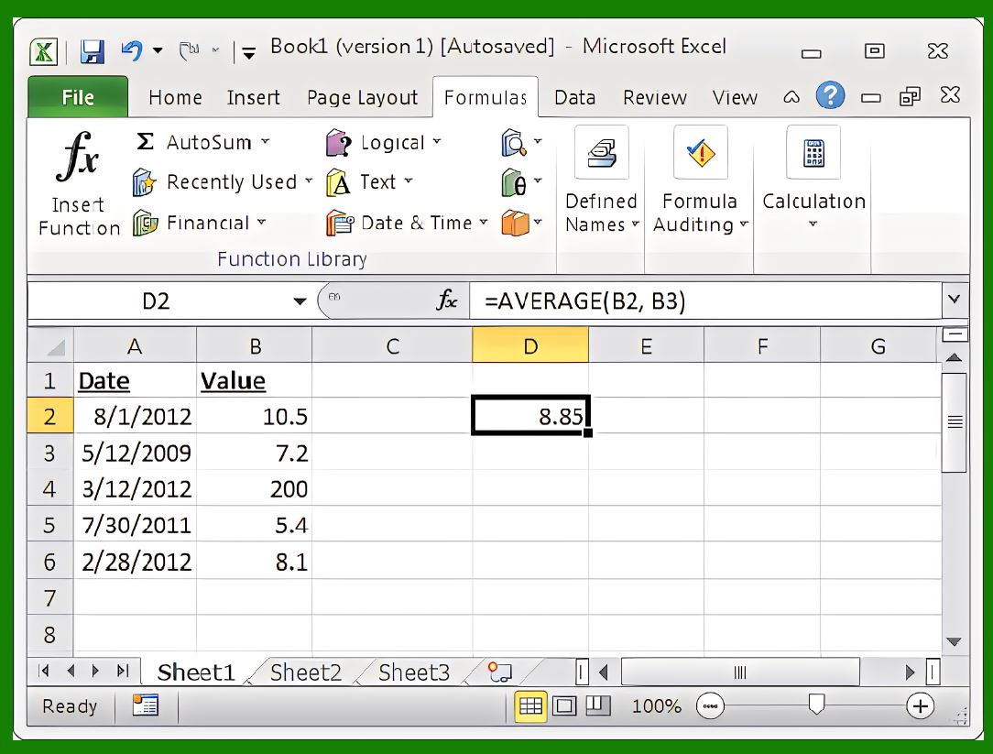Select column A header
Image resolution: width=993 pixels, height=754 pixels.
(x=135, y=346)
